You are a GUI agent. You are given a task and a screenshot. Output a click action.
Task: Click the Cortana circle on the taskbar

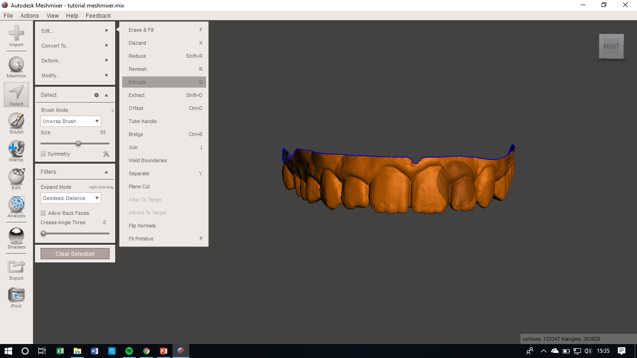(25, 351)
